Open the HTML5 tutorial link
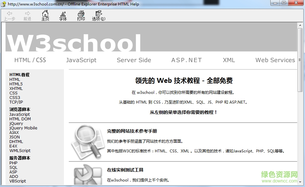Viewport: 305px width, 187px height. click(x=16, y=84)
